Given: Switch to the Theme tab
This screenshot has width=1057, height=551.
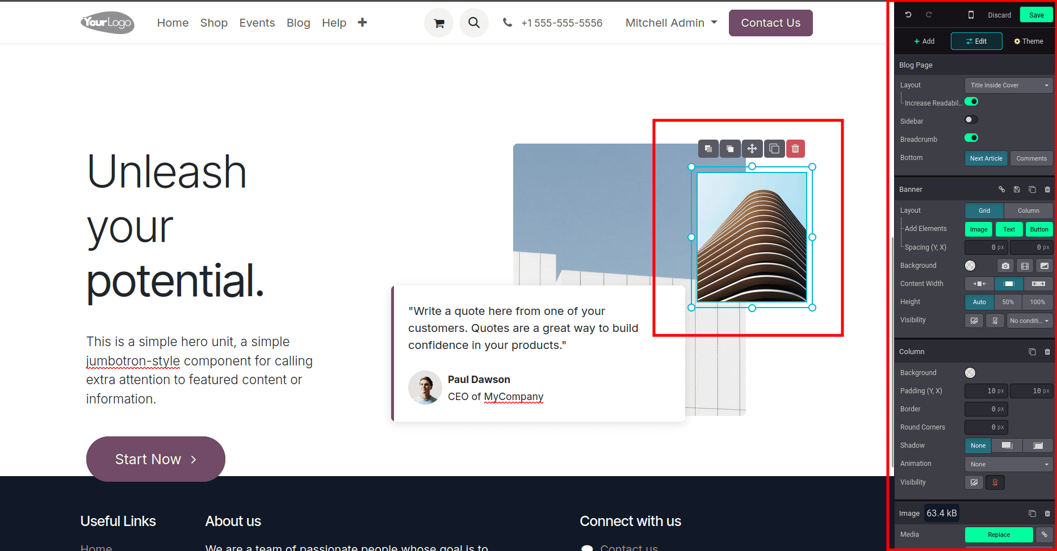Looking at the screenshot, I should (x=1028, y=41).
